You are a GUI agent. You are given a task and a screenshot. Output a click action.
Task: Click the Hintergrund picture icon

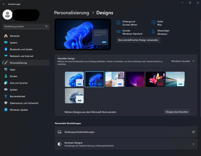point(118,23)
